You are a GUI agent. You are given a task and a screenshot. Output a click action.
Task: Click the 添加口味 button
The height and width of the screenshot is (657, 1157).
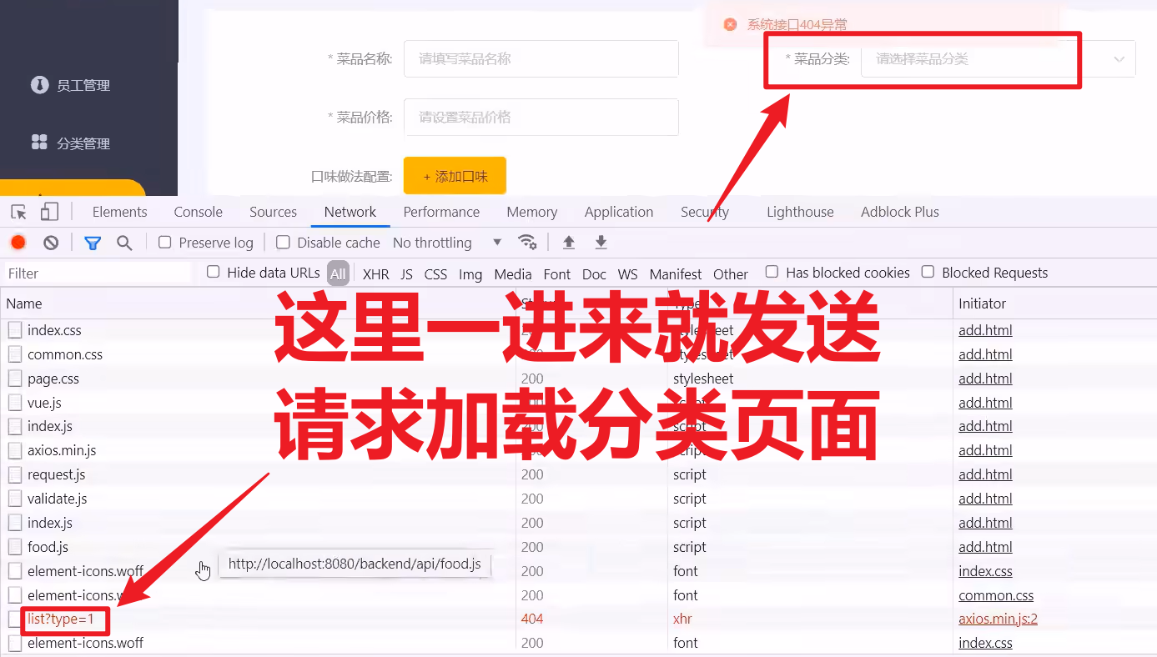(x=455, y=176)
